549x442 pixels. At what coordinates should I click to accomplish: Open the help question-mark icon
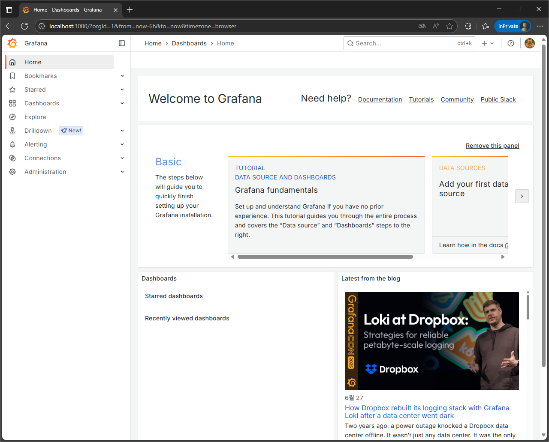(x=511, y=43)
